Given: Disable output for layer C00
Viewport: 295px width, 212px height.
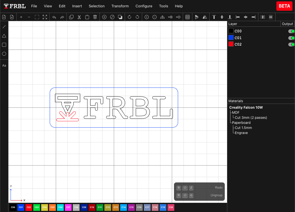Looking at the screenshot, I should coord(291,31).
